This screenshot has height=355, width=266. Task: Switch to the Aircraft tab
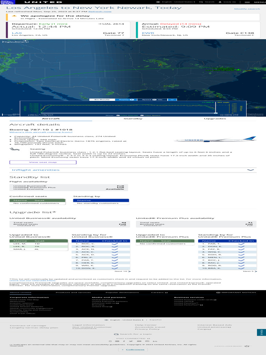51,119
